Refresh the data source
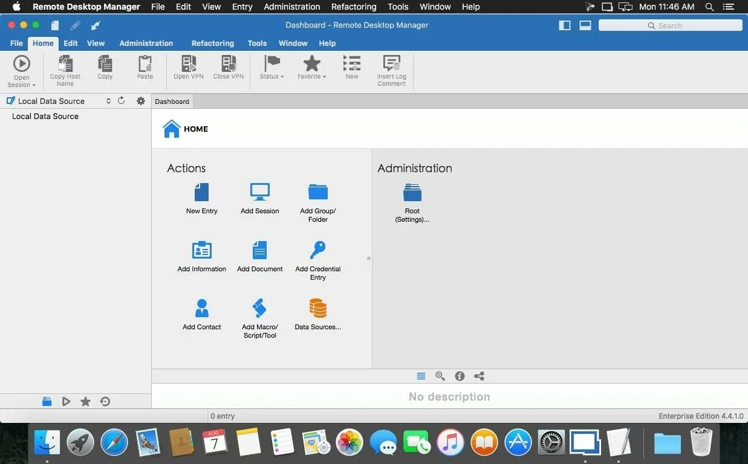 pos(122,101)
